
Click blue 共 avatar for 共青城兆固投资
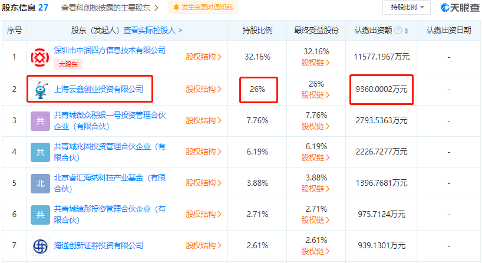[x=40, y=152]
